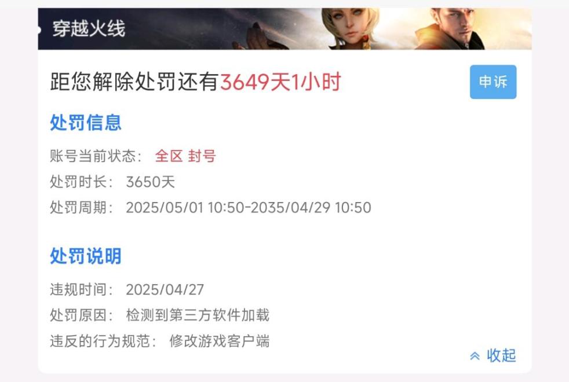Click the 申诉 appeal button

[493, 82]
